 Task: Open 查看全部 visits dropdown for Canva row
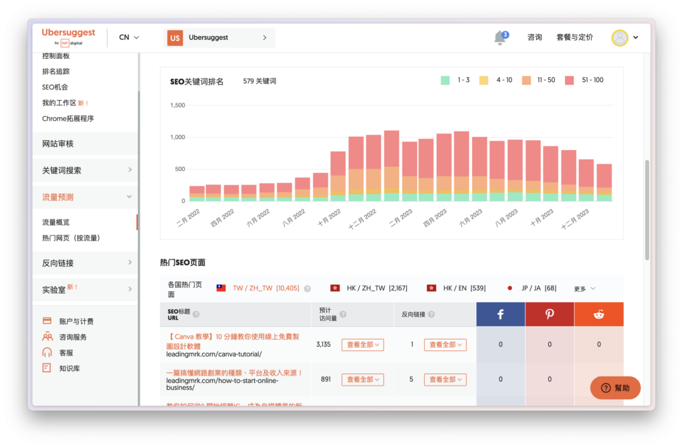click(362, 345)
